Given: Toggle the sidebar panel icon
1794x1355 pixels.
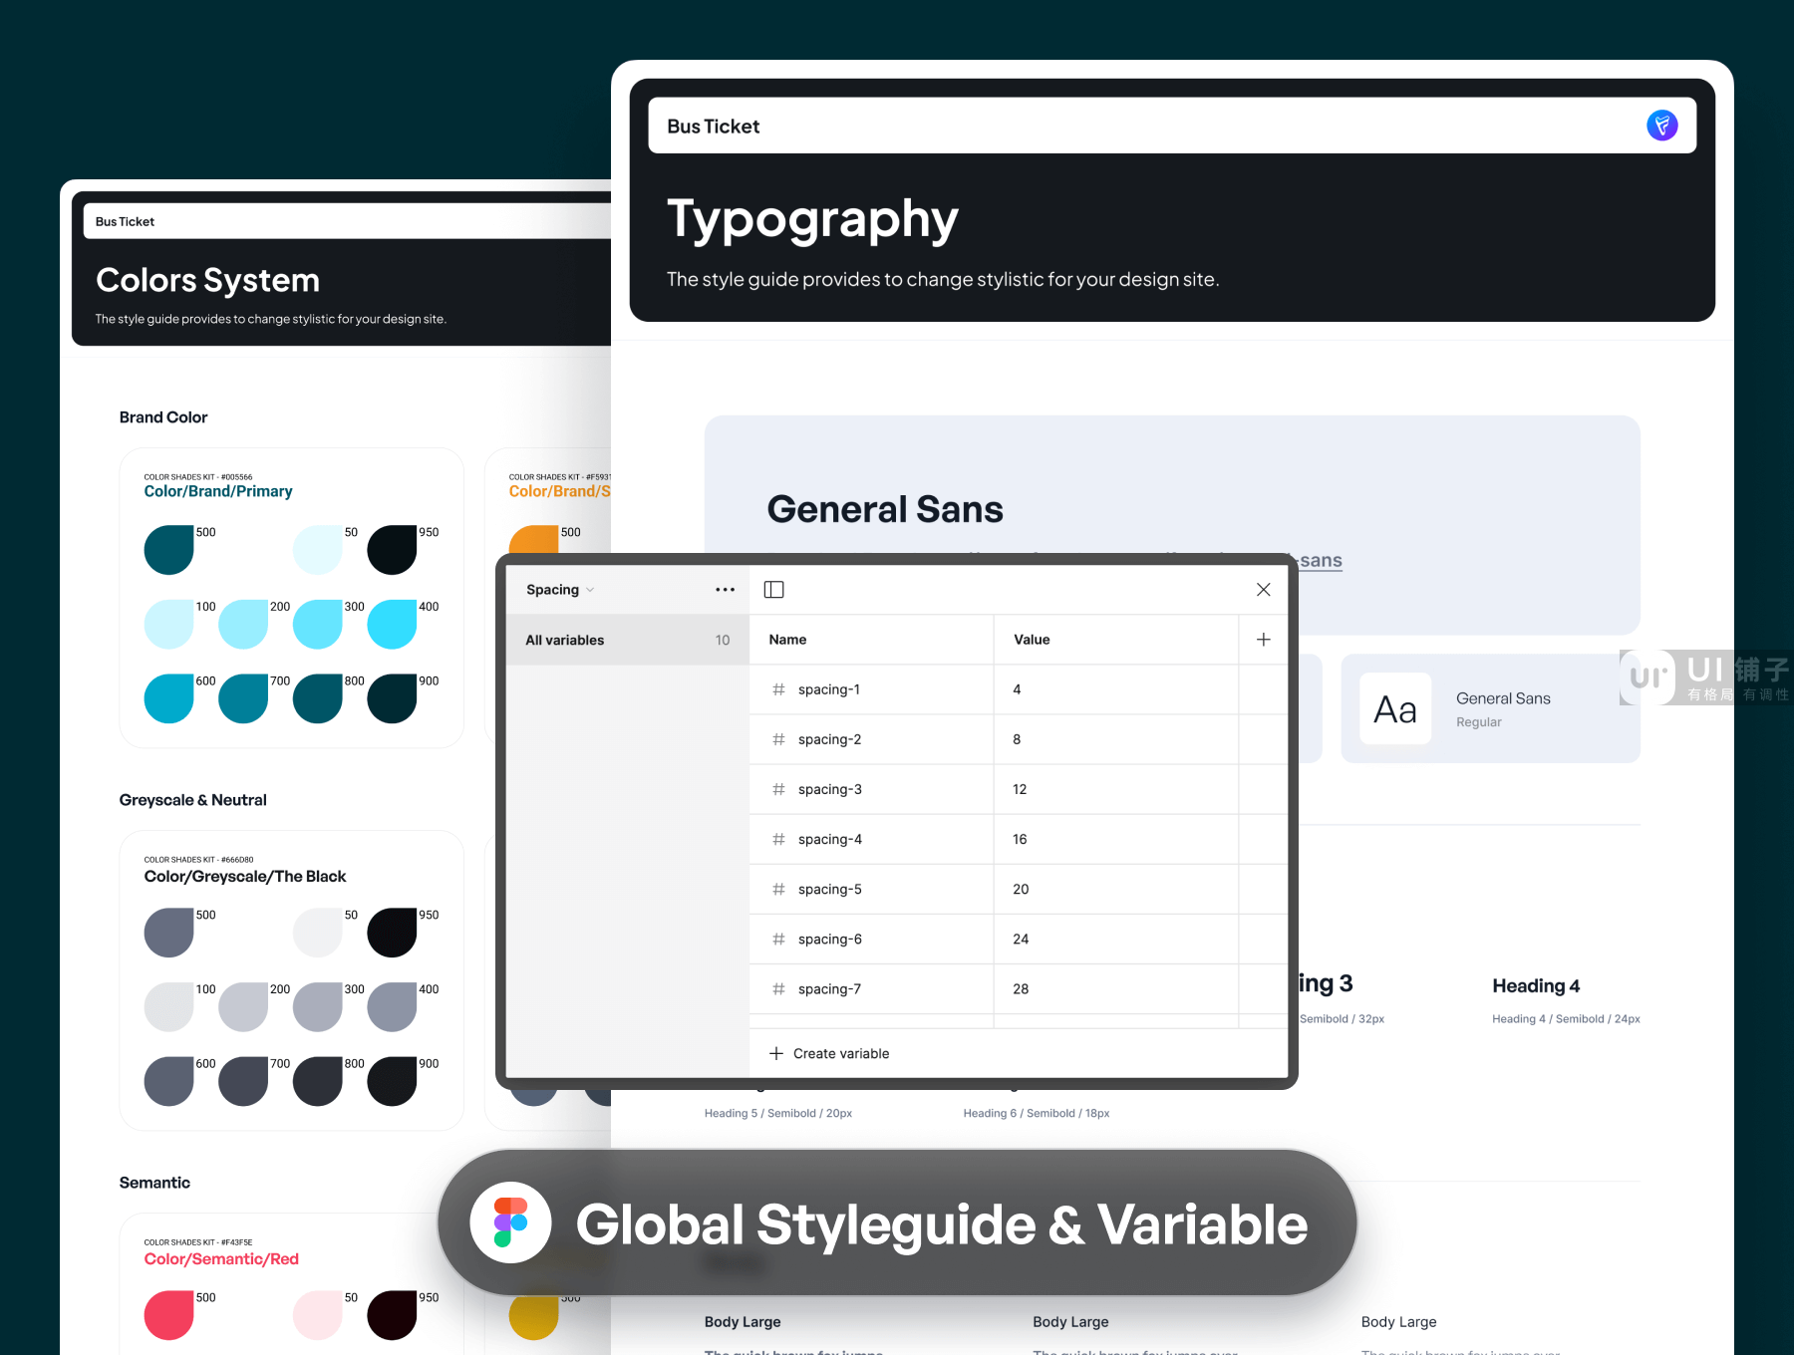Looking at the screenshot, I should [x=773, y=590].
